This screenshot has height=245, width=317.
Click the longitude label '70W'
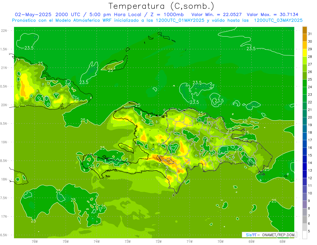221,241
